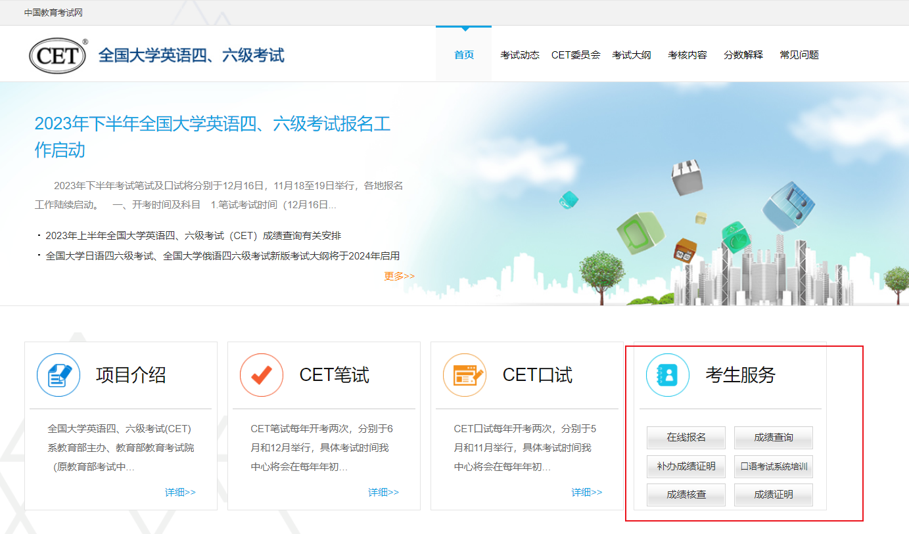This screenshot has width=909, height=534.
Task: Click the 考生服务 notebook icon
Action: 668,375
